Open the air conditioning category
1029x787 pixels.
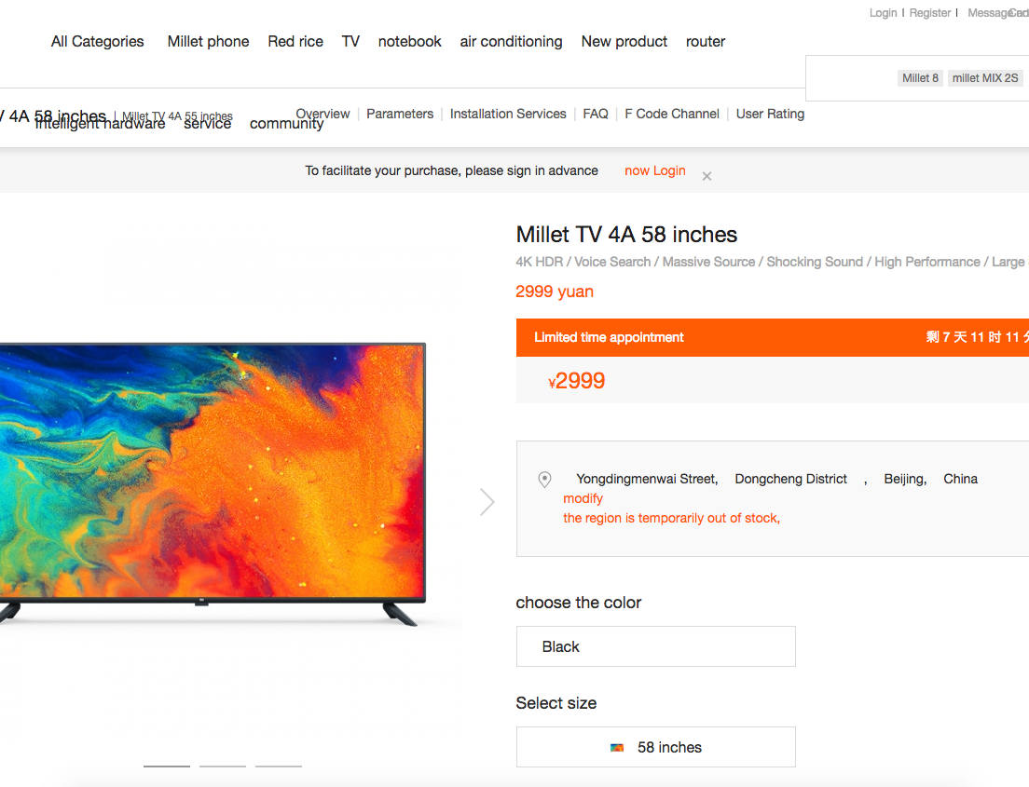[x=511, y=41]
